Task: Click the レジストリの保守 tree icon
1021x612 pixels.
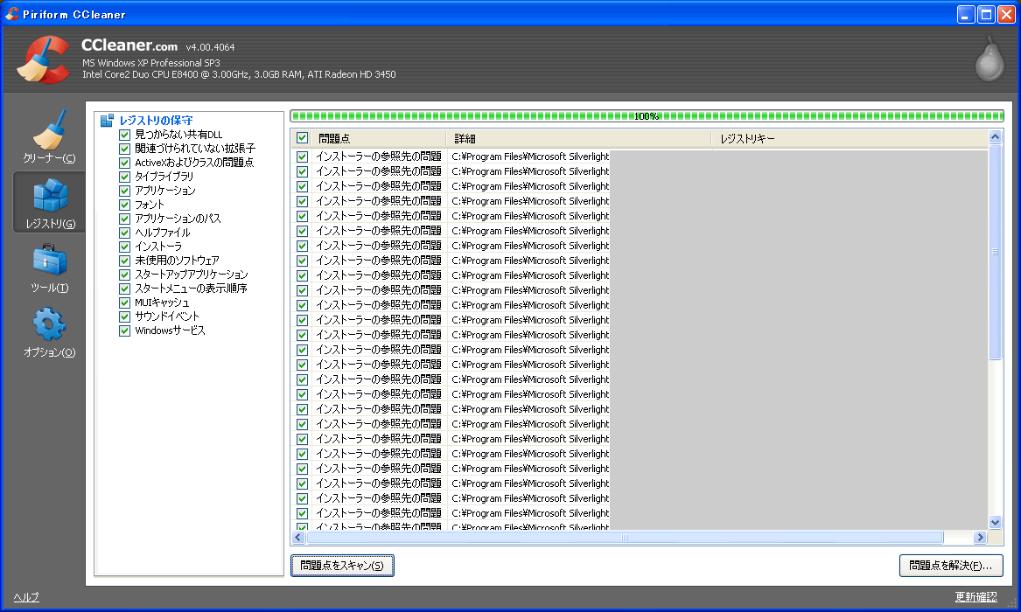Action: (x=108, y=121)
